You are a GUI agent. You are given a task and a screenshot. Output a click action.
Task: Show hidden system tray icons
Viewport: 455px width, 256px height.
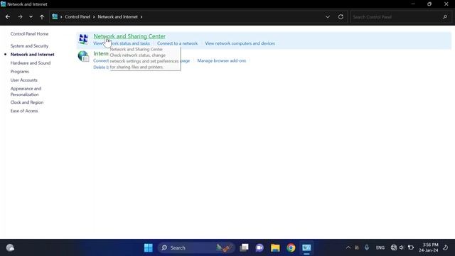tap(348, 247)
